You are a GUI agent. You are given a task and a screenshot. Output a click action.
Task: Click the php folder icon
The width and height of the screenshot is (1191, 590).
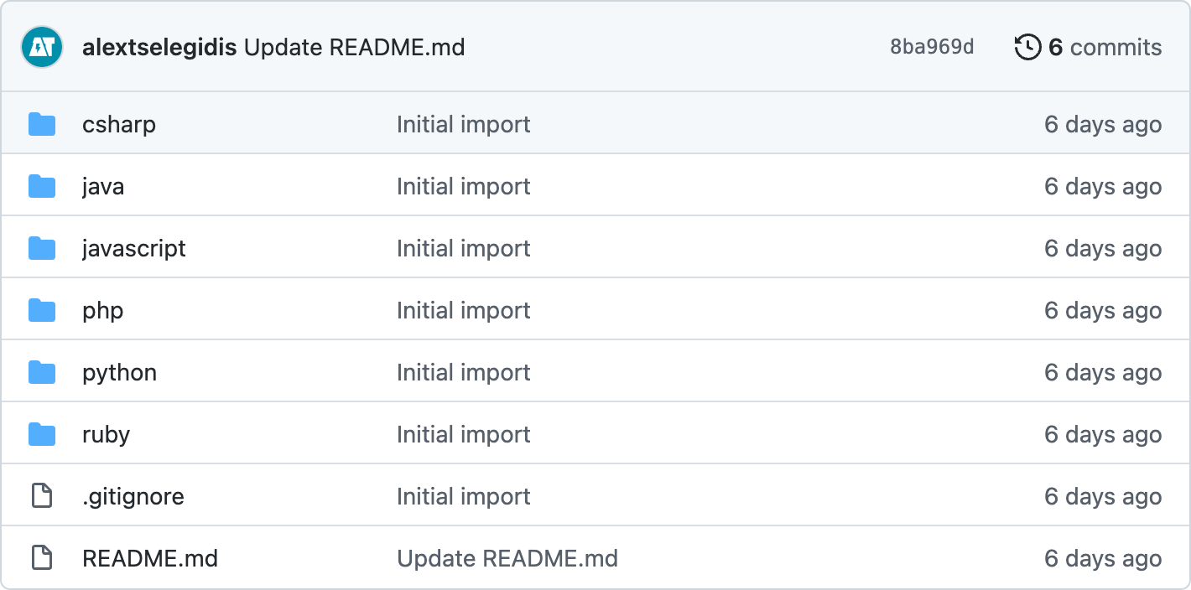coord(42,311)
